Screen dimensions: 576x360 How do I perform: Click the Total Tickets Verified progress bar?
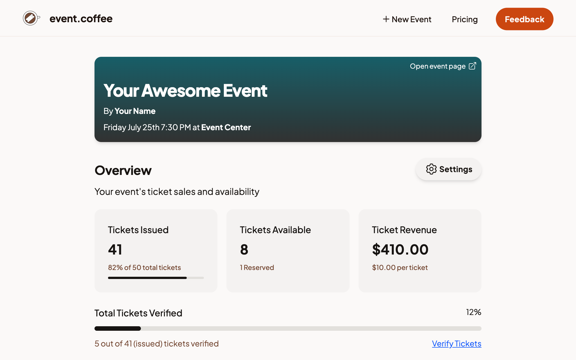(288, 328)
